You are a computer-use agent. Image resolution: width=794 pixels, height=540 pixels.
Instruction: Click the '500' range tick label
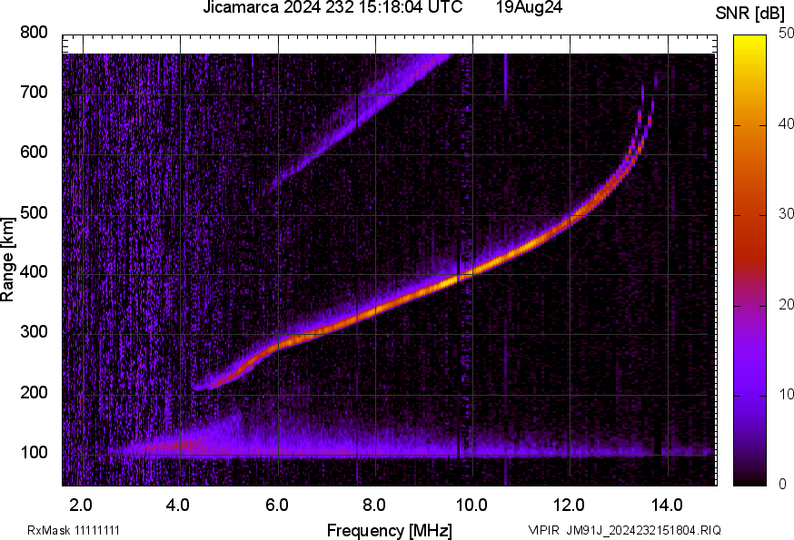pyautogui.click(x=34, y=212)
